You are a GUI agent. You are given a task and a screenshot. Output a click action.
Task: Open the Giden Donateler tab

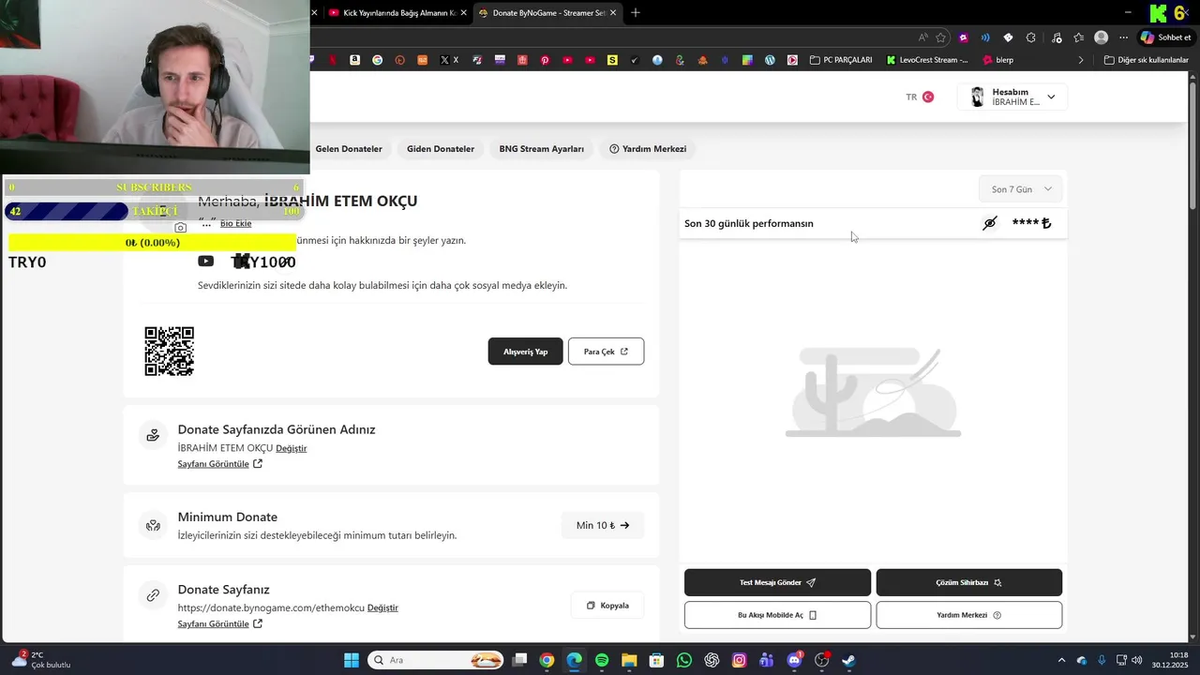(441, 149)
